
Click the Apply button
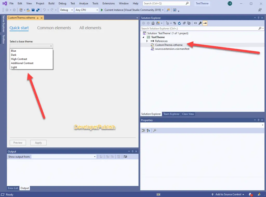point(38,143)
